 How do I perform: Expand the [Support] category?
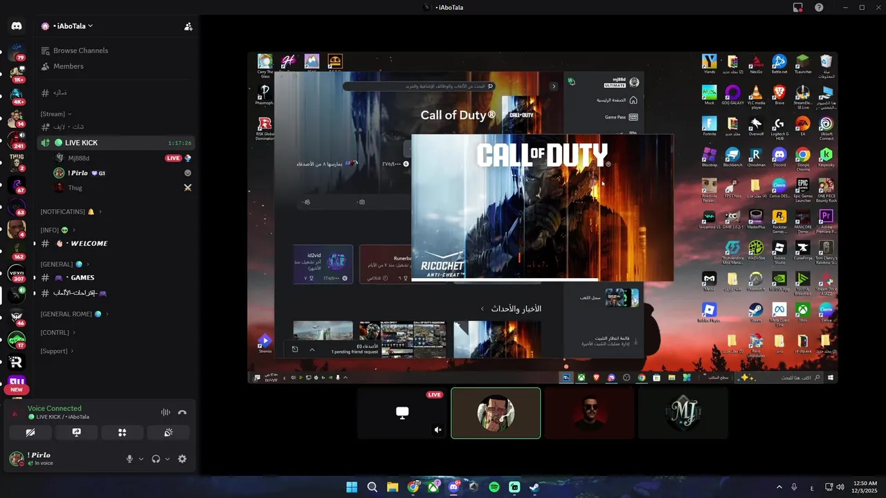coord(57,351)
